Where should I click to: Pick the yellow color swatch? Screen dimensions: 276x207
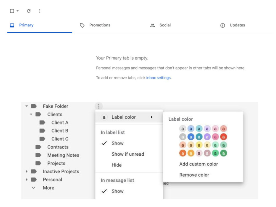[199, 145]
